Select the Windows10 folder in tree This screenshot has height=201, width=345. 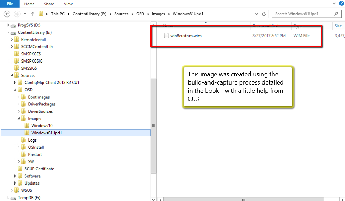coord(42,126)
